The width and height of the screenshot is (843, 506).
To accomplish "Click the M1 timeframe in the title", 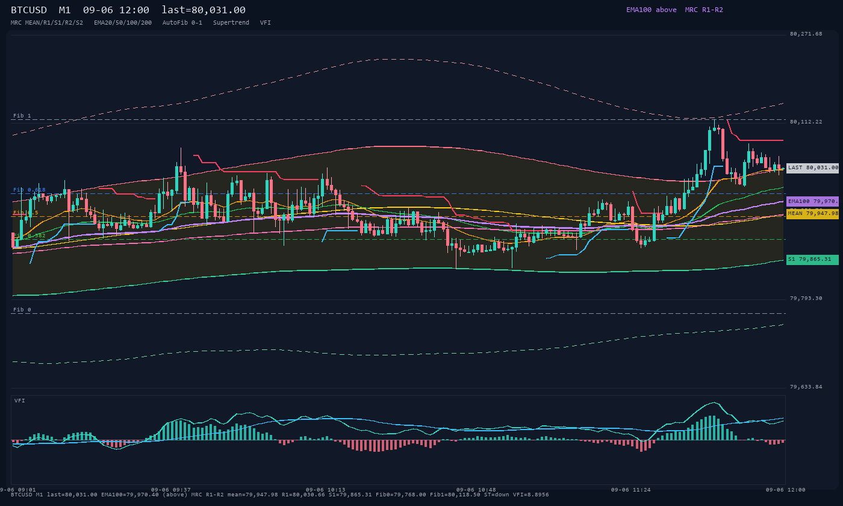I will pyautogui.click(x=65, y=10).
